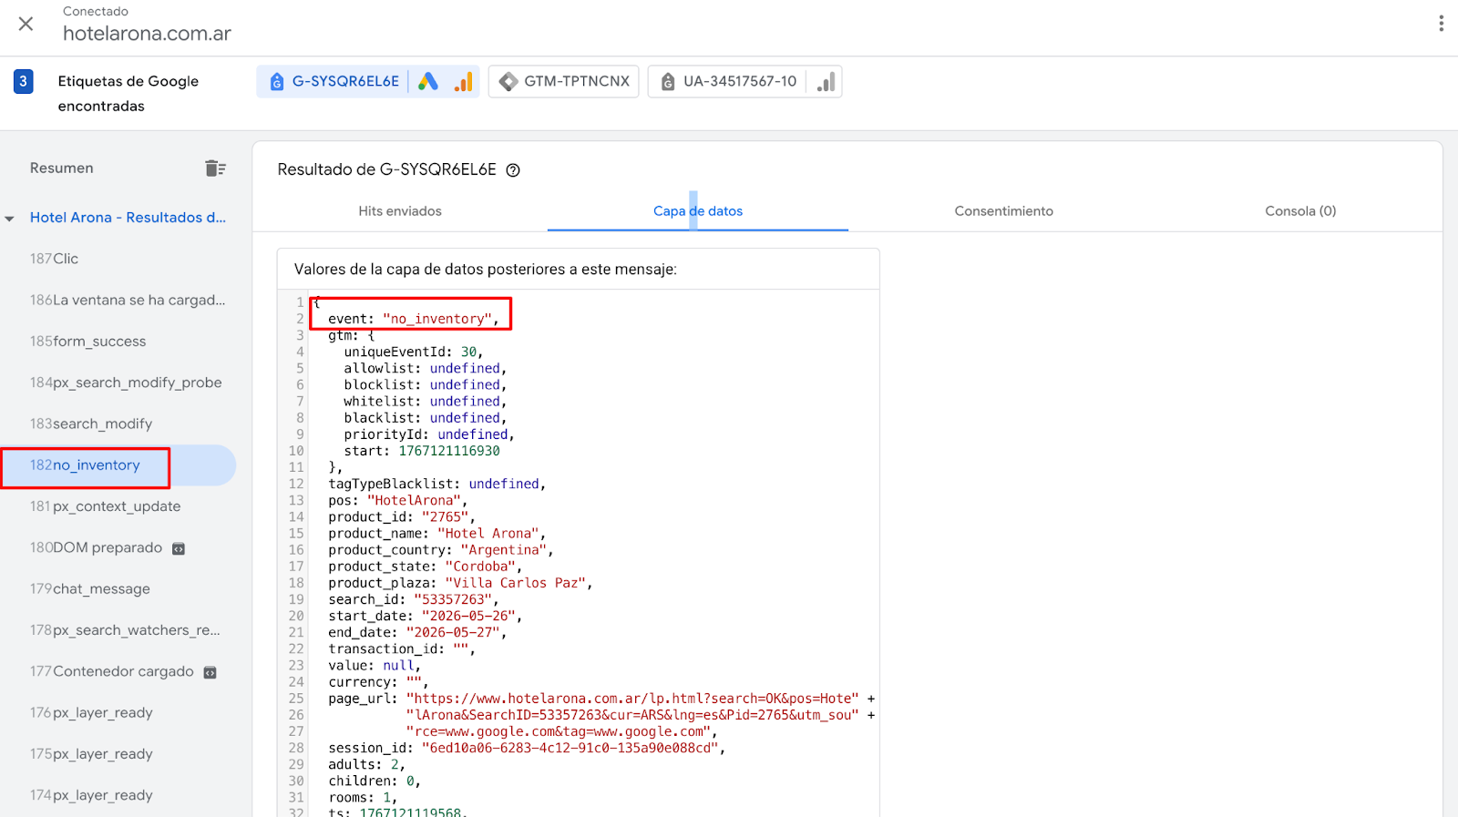Image resolution: width=1458 pixels, height=817 pixels.
Task: Click the Google Ads icon in G-SYSQR6EL6E chip
Action: [428, 82]
